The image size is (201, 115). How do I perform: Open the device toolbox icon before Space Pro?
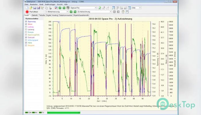coord(68,8)
